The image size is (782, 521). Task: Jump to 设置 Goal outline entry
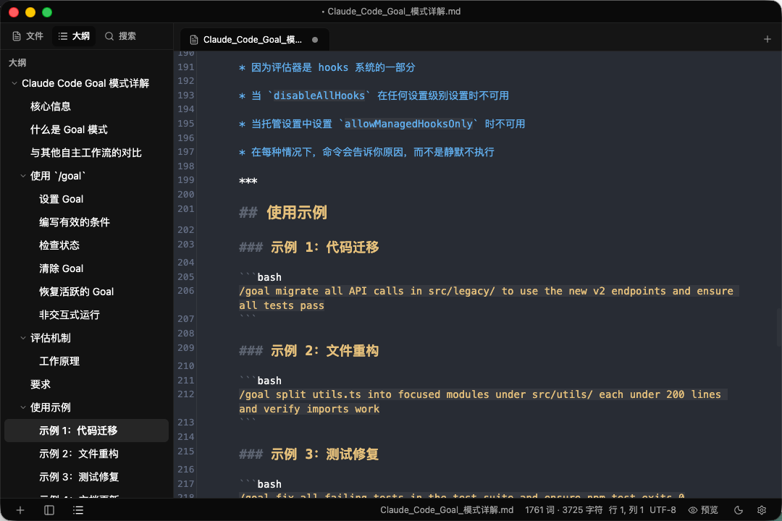coord(62,199)
